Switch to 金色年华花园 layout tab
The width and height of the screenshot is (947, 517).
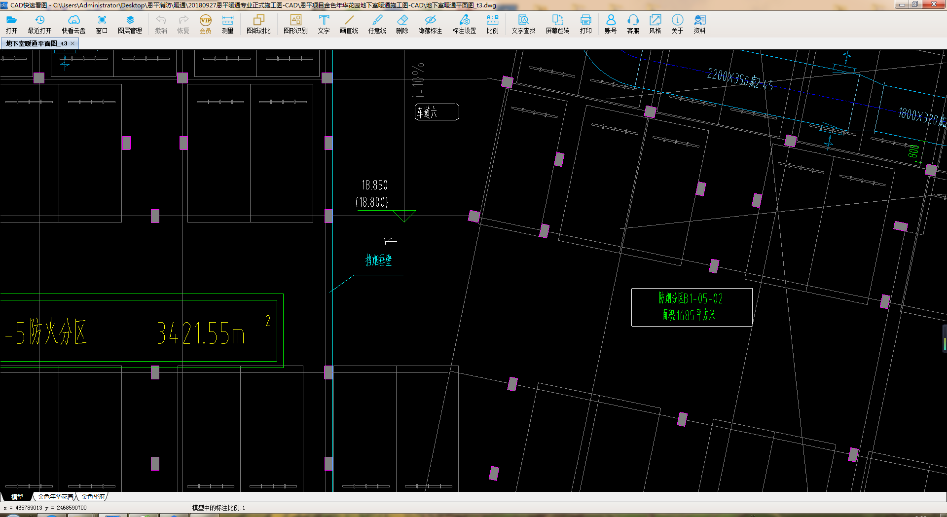56,497
